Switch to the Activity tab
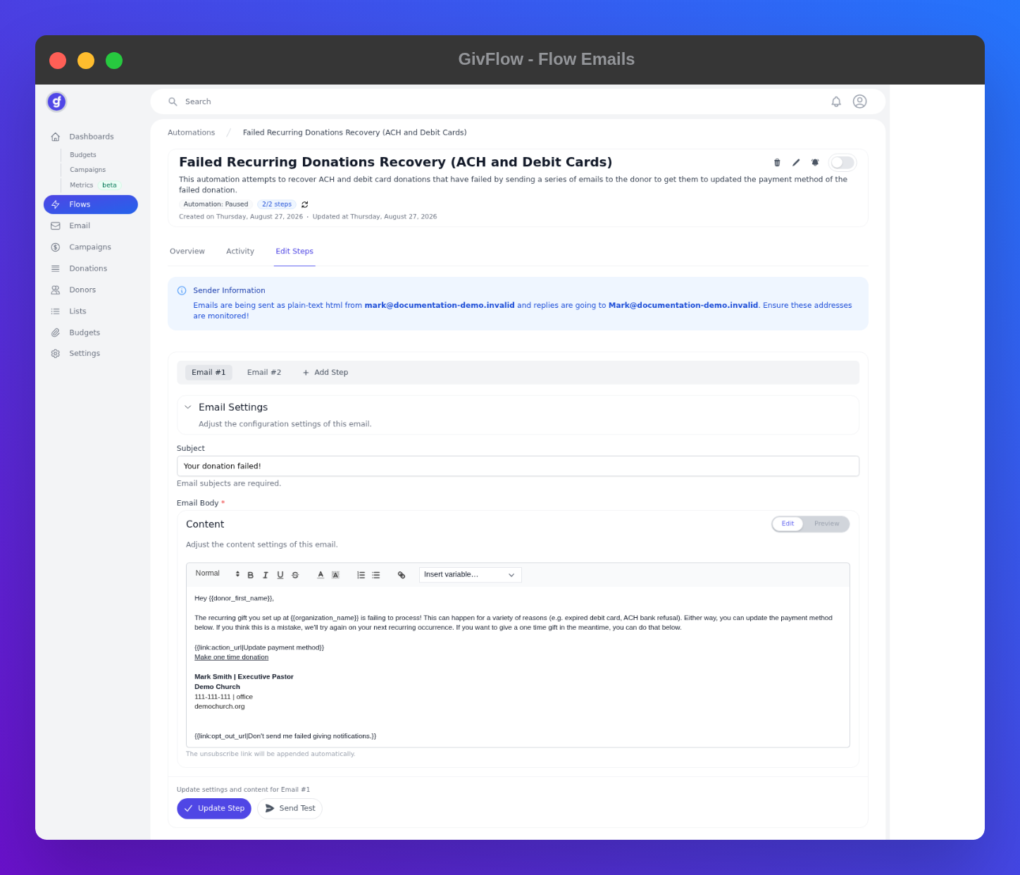The width and height of the screenshot is (1020, 875). [240, 252]
